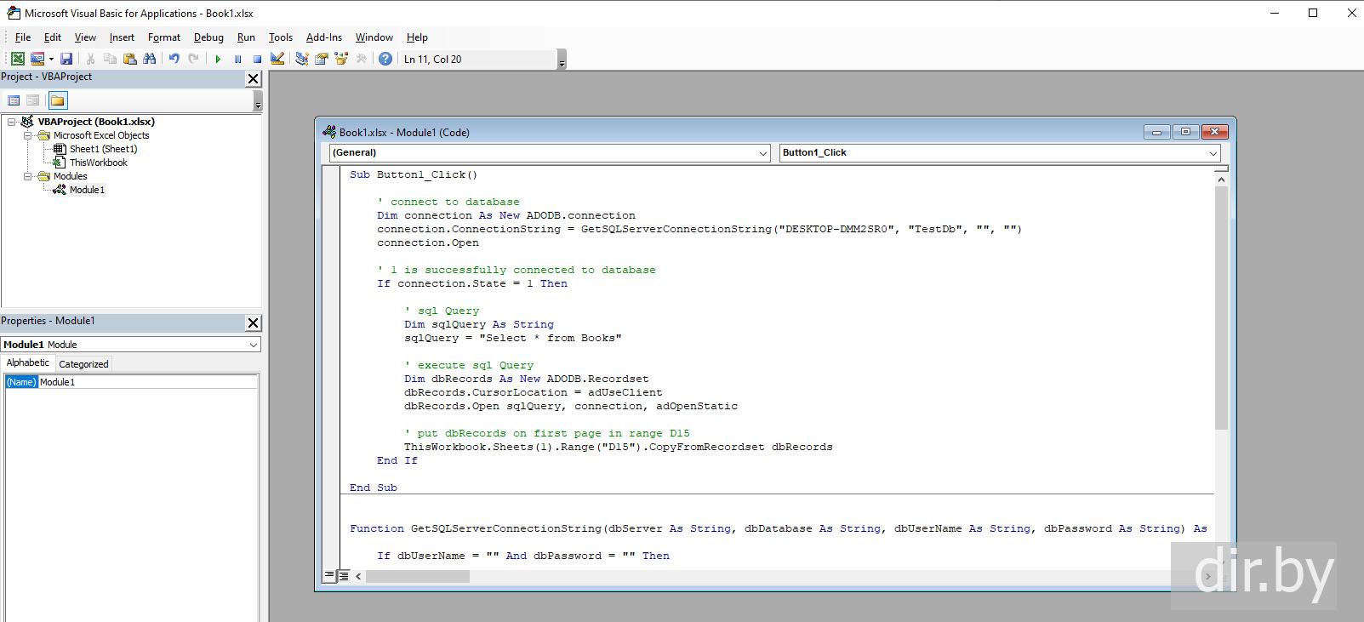Open the Debug menu
This screenshot has height=622, width=1364.
point(208,37)
